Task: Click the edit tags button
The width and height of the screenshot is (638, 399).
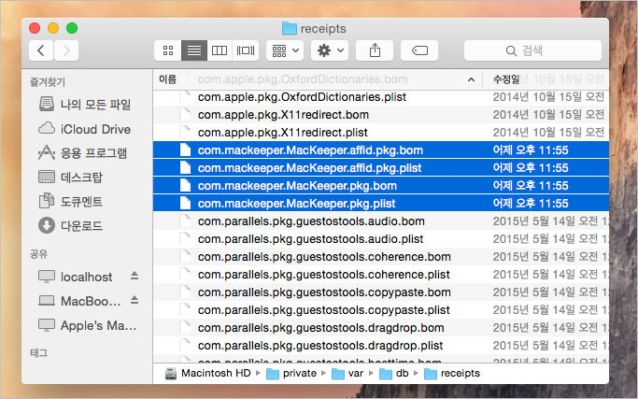Action: [419, 50]
